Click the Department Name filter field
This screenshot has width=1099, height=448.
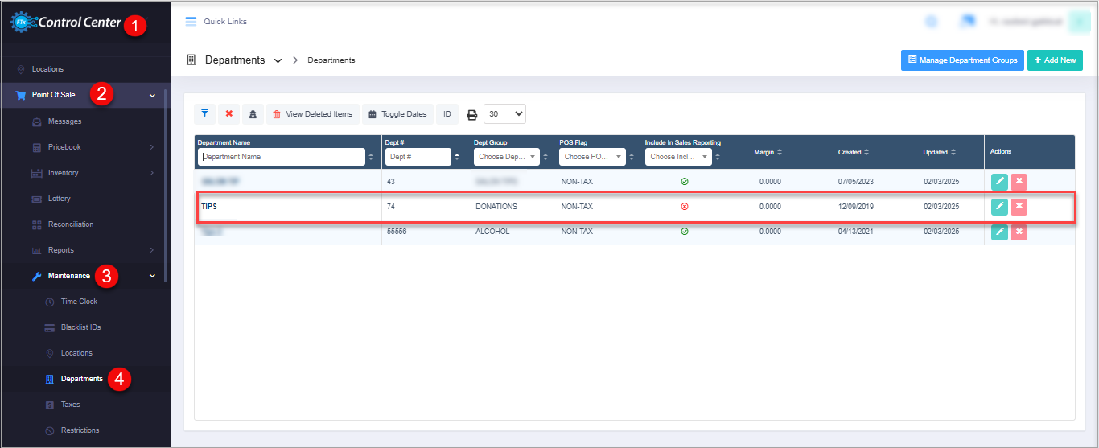tap(281, 157)
